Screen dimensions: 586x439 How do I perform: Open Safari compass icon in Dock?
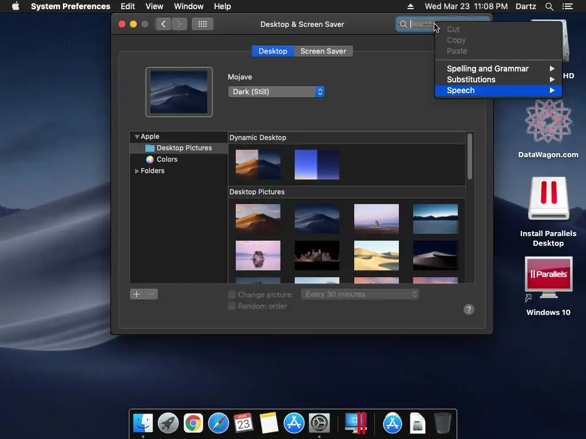pos(218,424)
